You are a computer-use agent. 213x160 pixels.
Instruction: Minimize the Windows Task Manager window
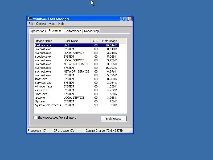tap(121, 19)
